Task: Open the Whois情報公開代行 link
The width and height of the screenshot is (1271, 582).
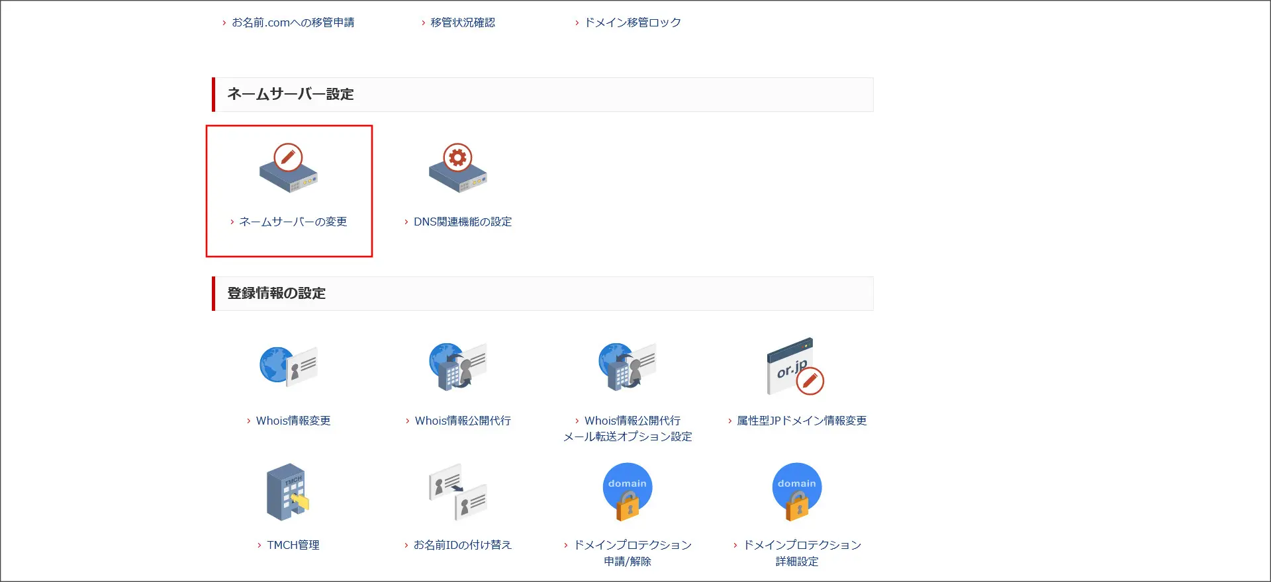Action: click(x=463, y=421)
